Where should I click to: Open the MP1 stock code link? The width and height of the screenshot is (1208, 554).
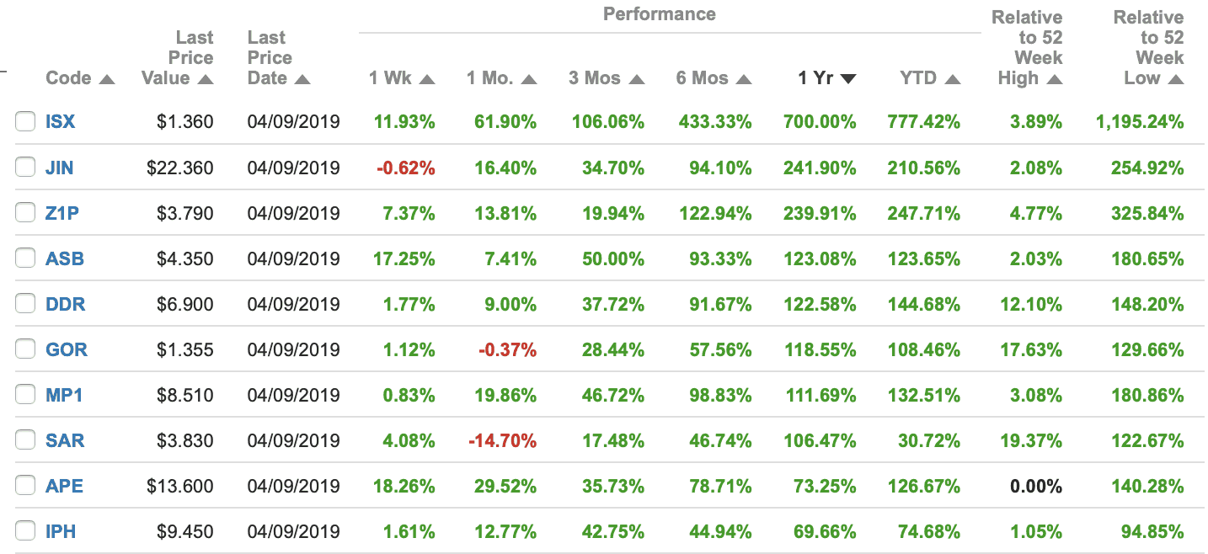point(64,395)
